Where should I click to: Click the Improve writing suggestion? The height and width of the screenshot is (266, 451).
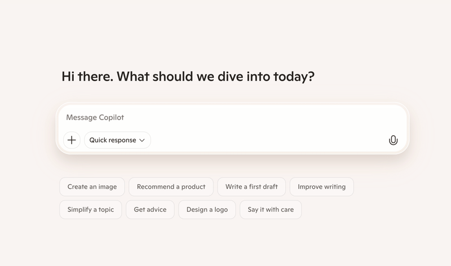pos(321,187)
